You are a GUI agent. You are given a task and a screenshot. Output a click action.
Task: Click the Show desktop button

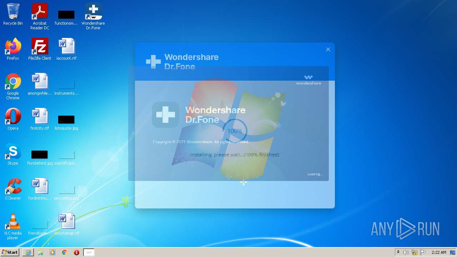453,252
